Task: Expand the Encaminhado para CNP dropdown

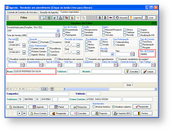Action: tap(58, 31)
